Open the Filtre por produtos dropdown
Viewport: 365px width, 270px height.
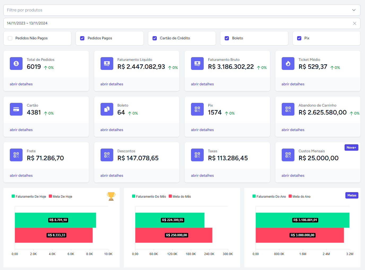coord(182,10)
